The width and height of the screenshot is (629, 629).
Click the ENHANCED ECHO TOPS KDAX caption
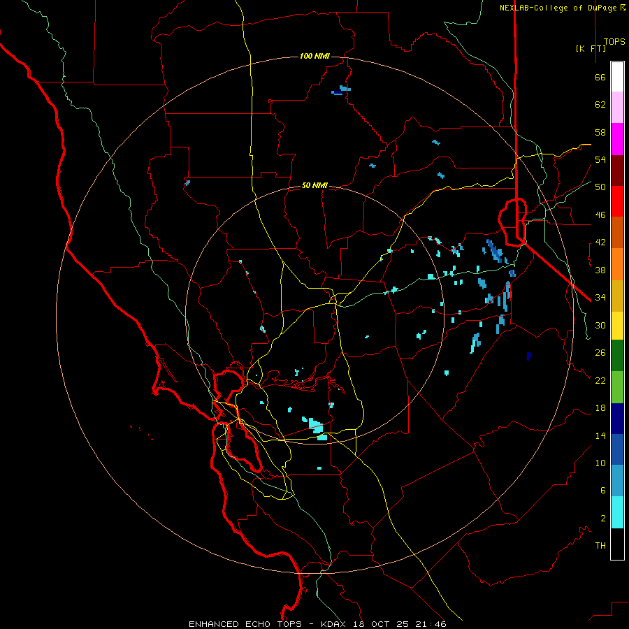317,624
